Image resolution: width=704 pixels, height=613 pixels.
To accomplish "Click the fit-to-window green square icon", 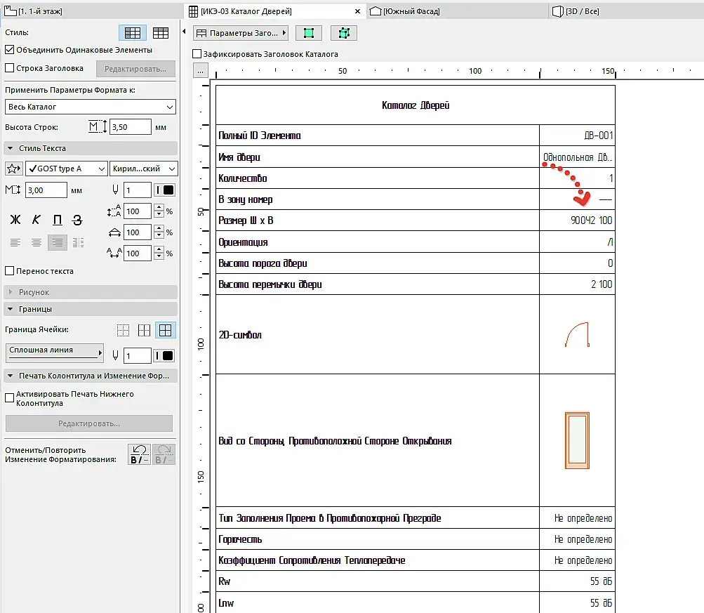I will tap(308, 33).
